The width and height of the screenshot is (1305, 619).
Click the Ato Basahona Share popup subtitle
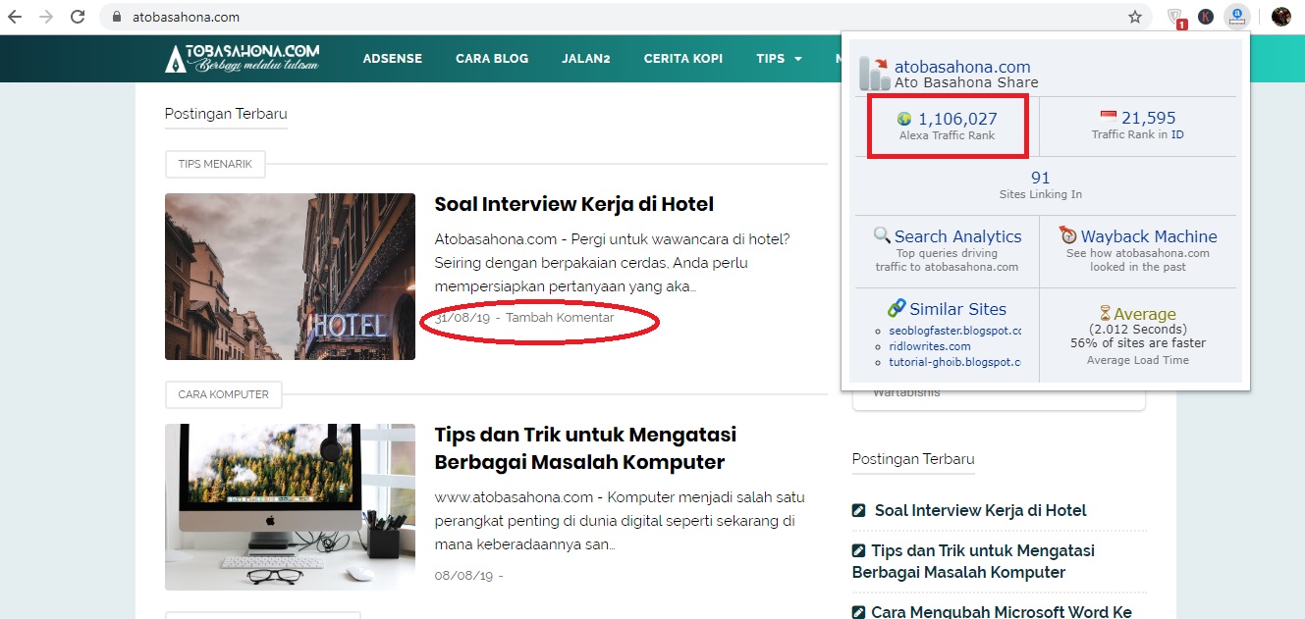966,83
